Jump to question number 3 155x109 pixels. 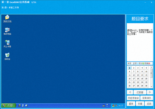coord(138,68)
